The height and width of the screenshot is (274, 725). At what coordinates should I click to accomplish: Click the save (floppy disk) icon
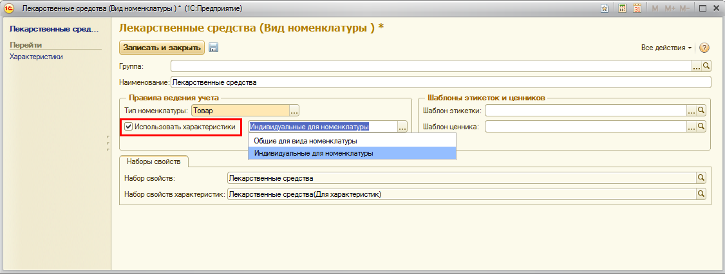pos(214,48)
